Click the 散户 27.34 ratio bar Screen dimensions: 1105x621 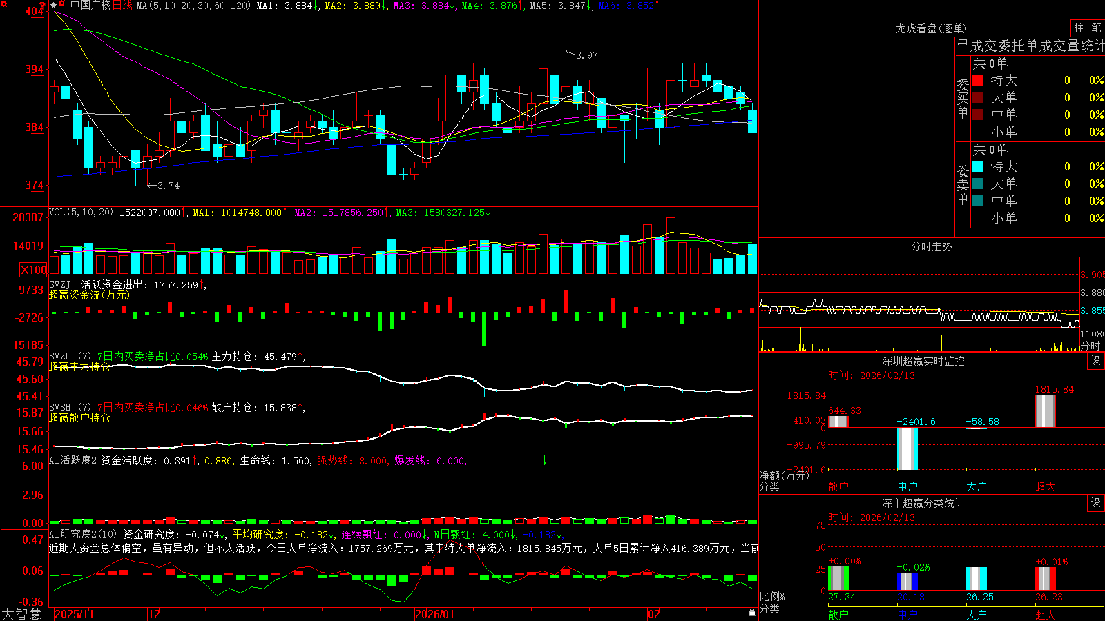click(838, 578)
